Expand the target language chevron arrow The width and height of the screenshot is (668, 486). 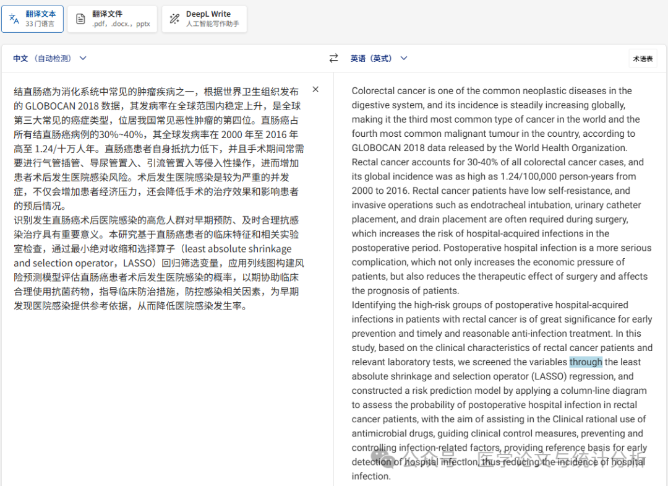pos(404,58)
